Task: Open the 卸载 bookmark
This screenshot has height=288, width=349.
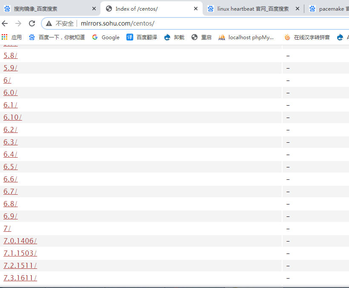Action: 174,37
